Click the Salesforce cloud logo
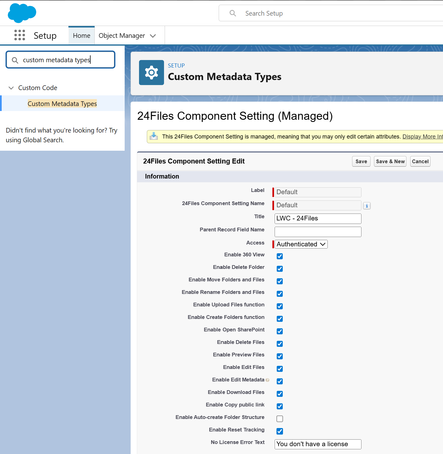This screenshot has width=443, height=454. (x=22, y=13)
